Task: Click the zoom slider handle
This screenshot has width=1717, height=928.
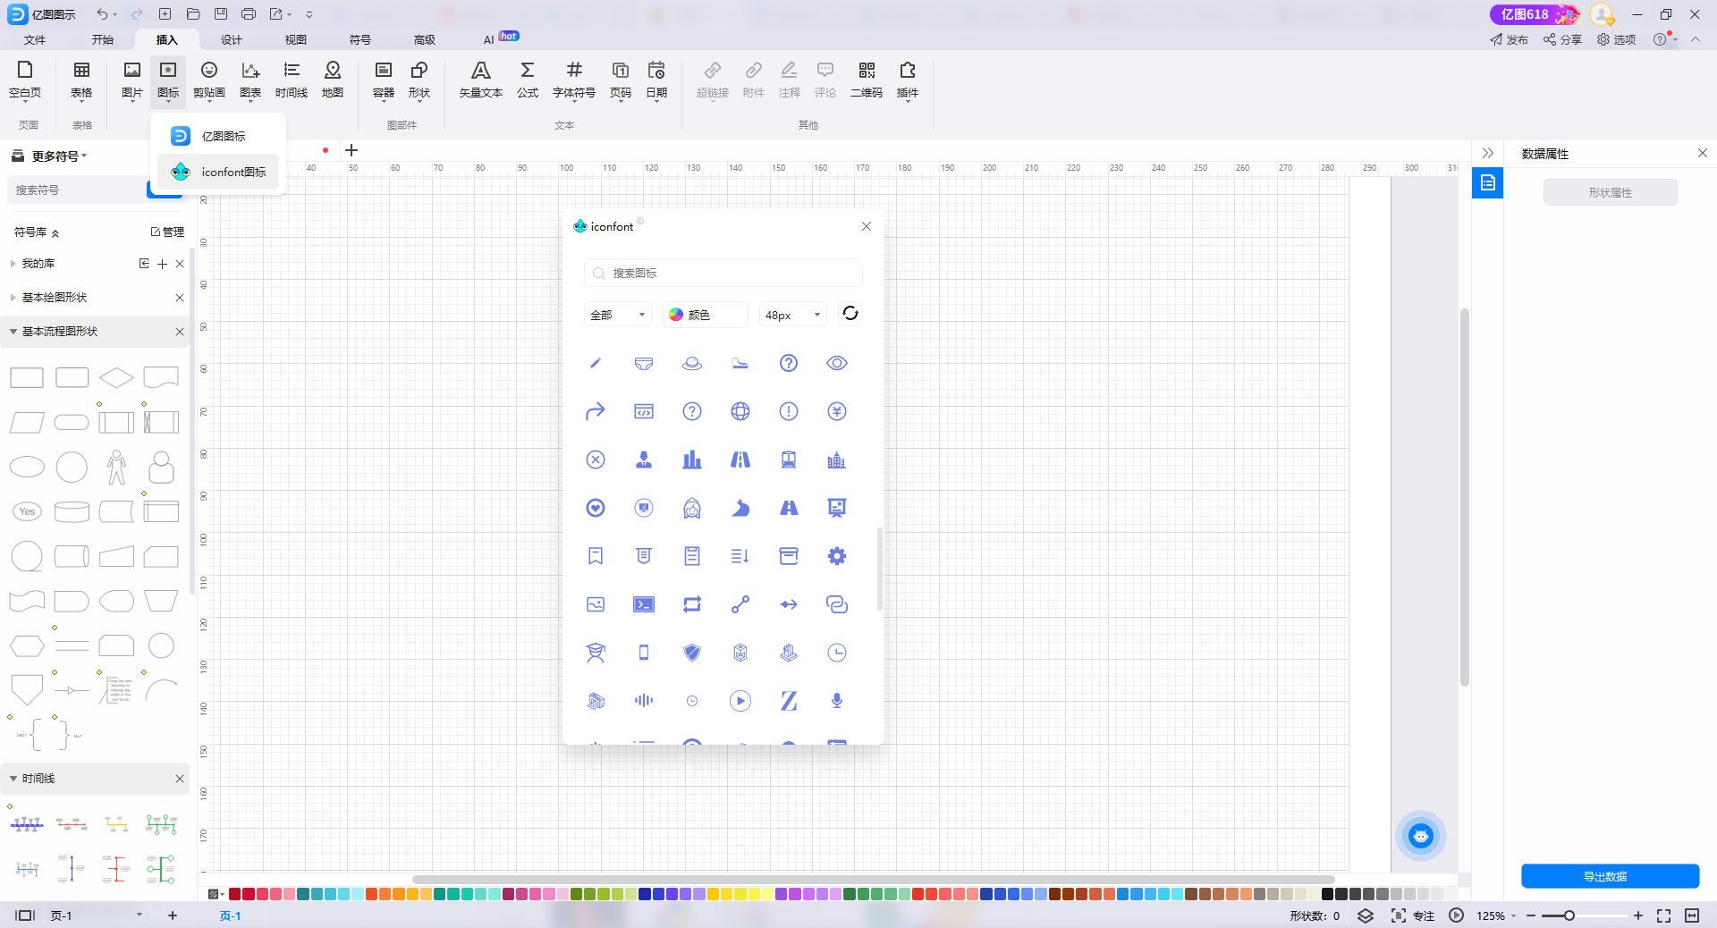Action: [1569, 915]
